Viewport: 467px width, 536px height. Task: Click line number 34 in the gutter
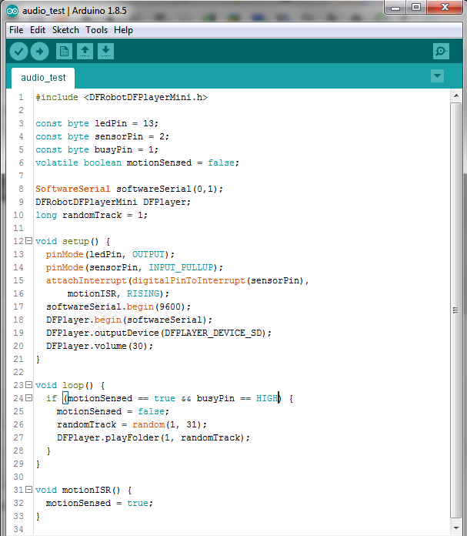tap(18, 529)
